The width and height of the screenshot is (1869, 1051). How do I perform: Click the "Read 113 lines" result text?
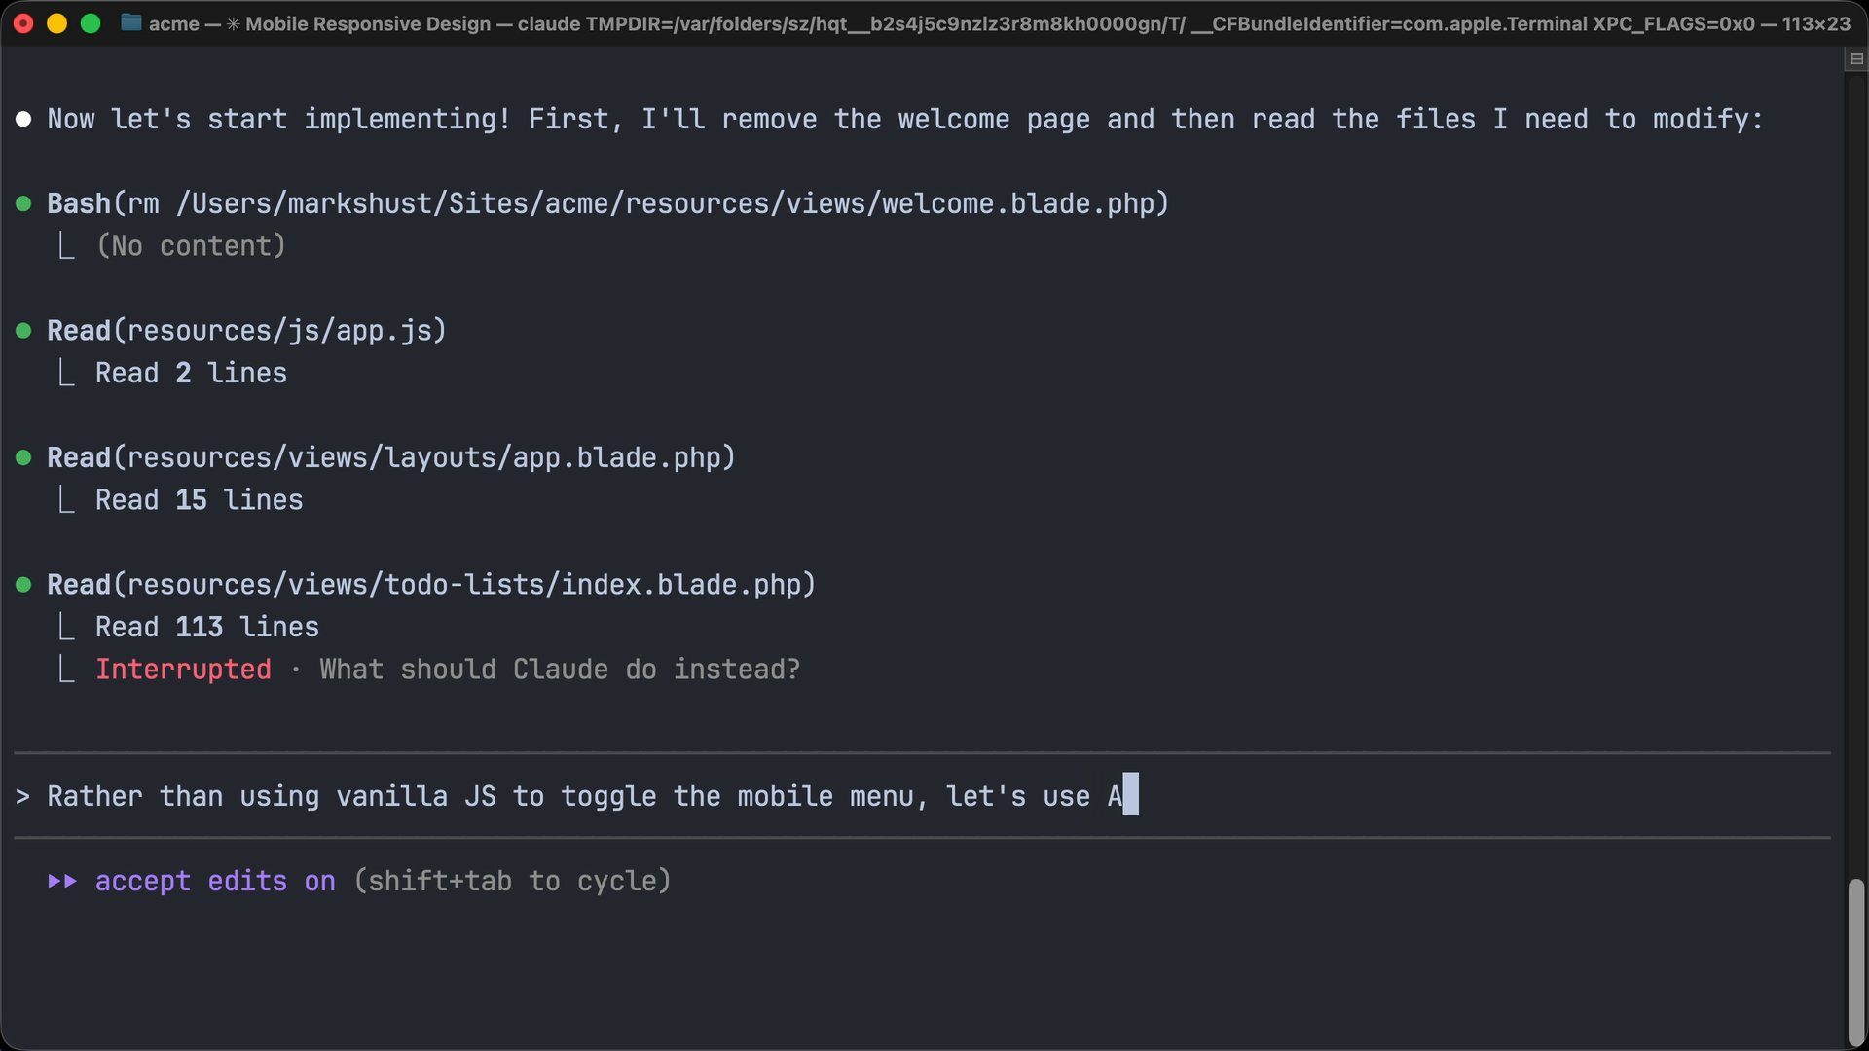pos(206,627)
